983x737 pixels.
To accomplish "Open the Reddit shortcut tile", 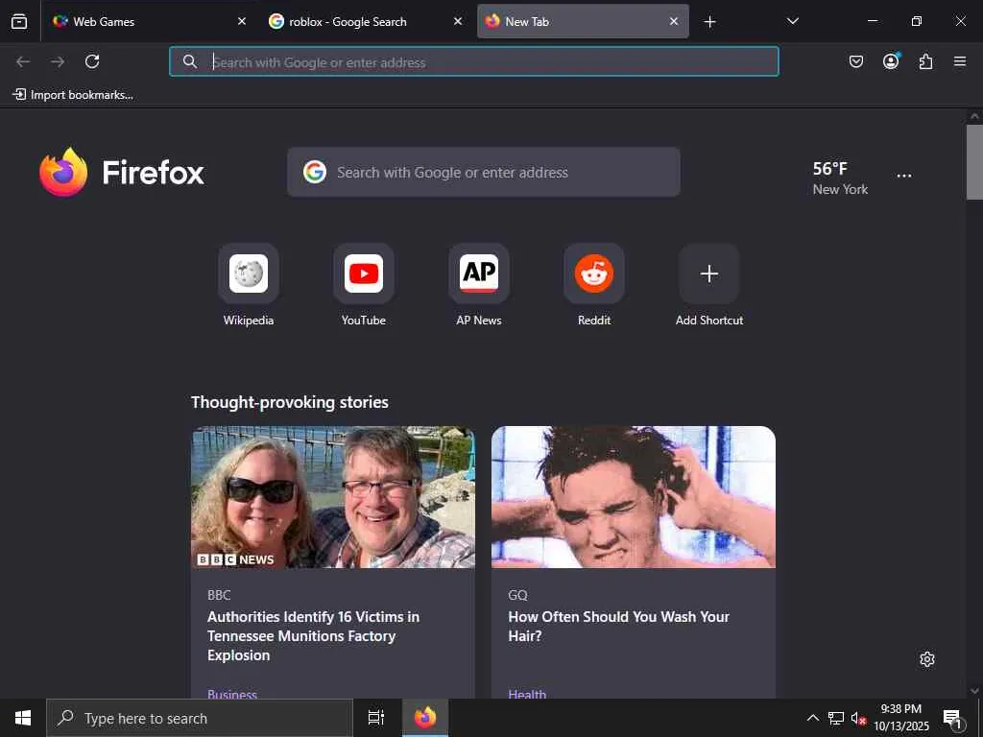I will point(594,285).
